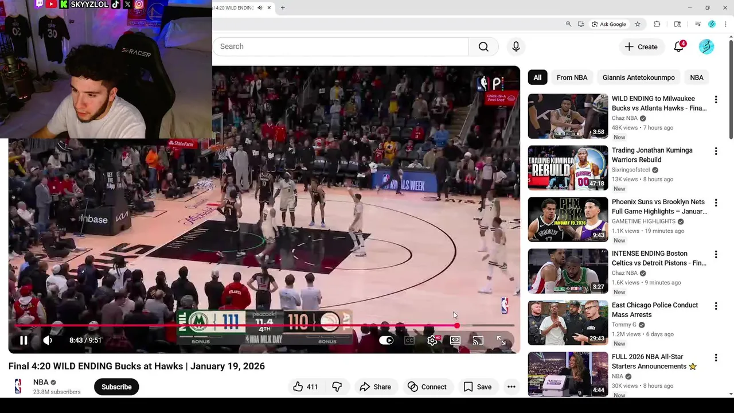Open the Bucks vs Hawks WILD ENDING thumbnail
Screen dimensions: 734x413
tap(568, 116)
